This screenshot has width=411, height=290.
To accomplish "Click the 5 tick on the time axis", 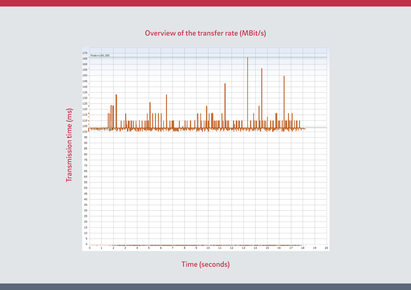I will [x=149, y=248].
